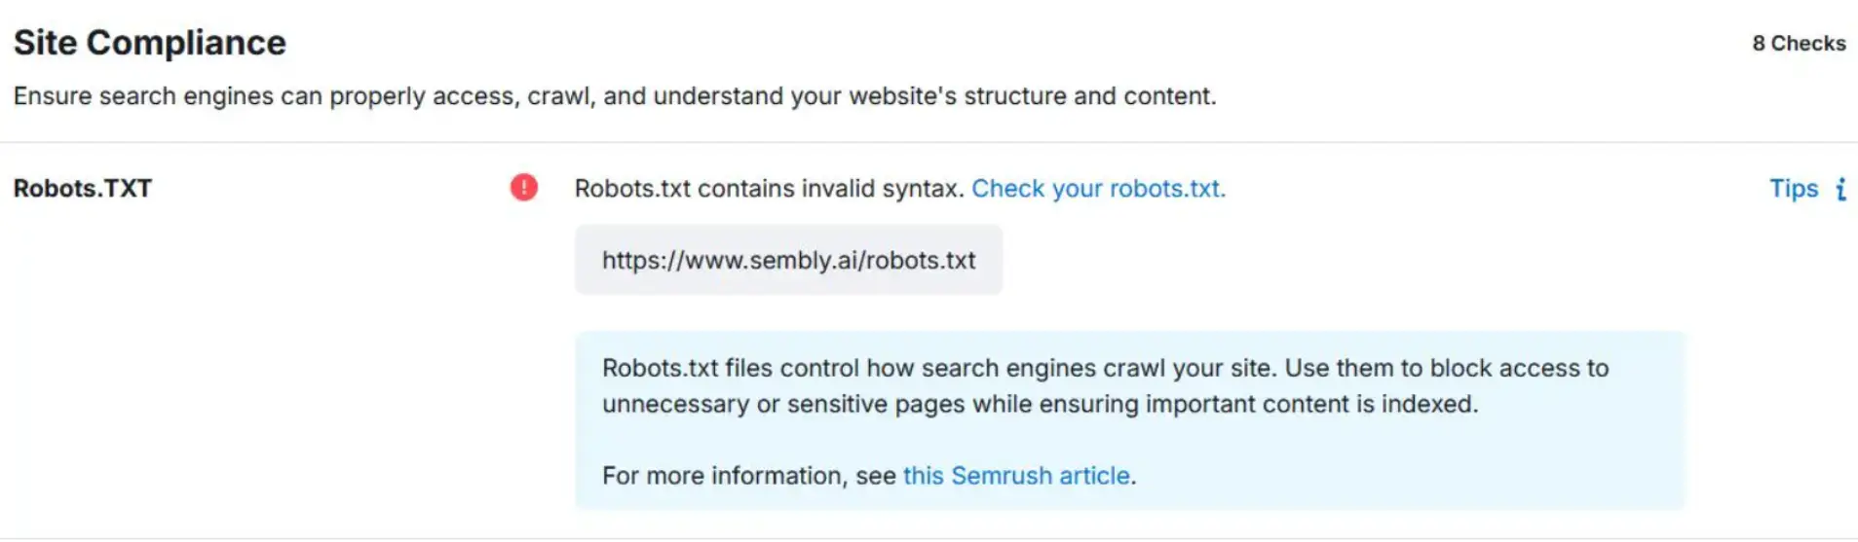
Task: Select the Robots.TXT check label
Action: click(x=83, y=189)
